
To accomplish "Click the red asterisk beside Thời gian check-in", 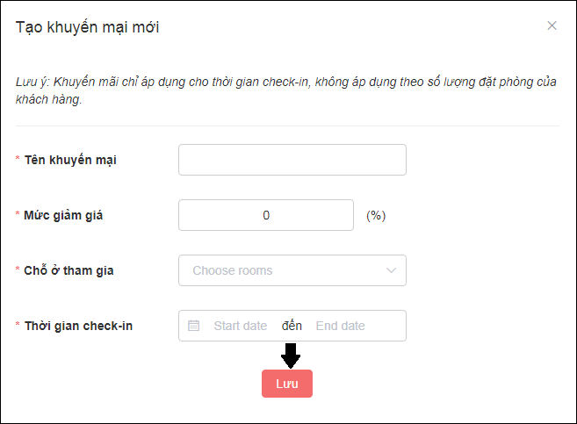I will click(18, 324).
